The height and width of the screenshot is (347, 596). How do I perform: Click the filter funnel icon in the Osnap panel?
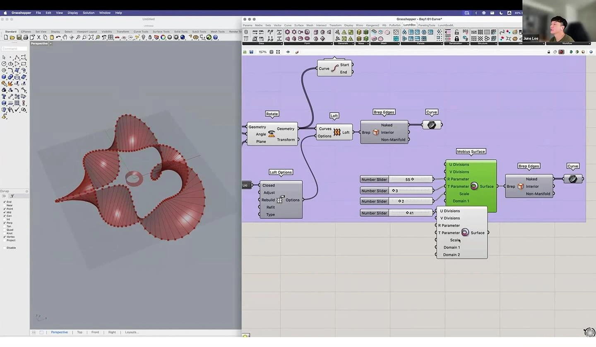pos(12,196)
